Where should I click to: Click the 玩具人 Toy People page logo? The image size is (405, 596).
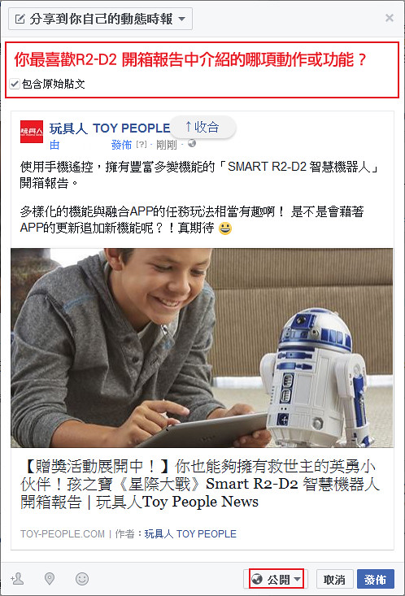click(32, 132)
